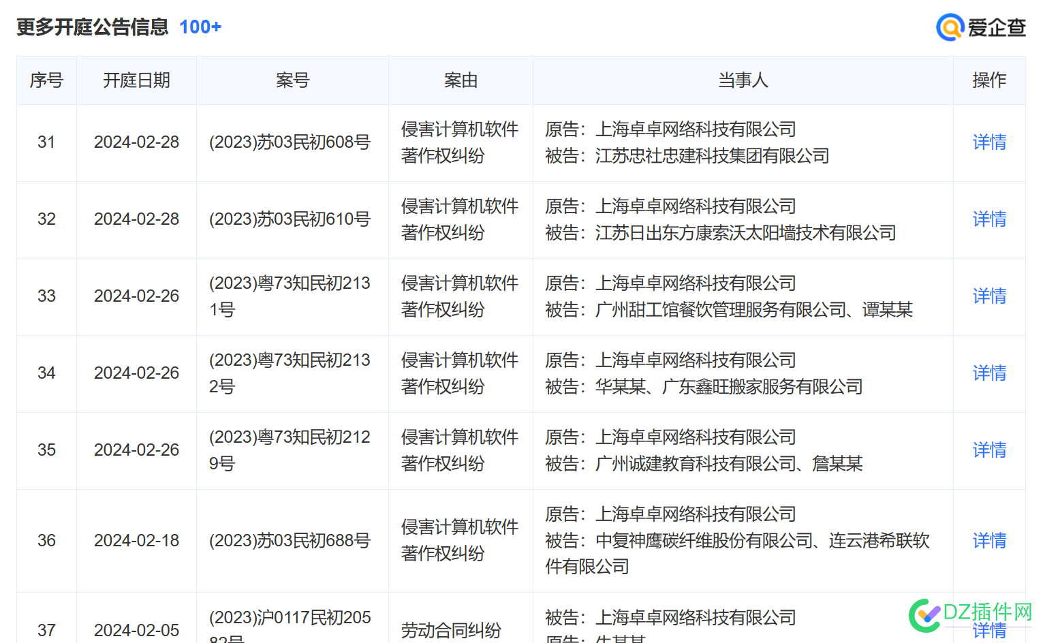Screen dimensions: 1045x643
Task: Open 详情 link for row 33
Action: [989, 296]
